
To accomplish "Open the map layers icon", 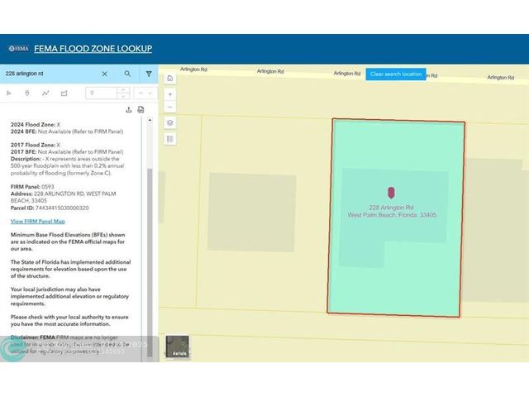I will [170, 122].
